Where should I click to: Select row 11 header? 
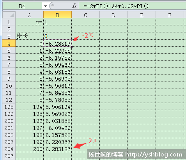tap(9, 92)
